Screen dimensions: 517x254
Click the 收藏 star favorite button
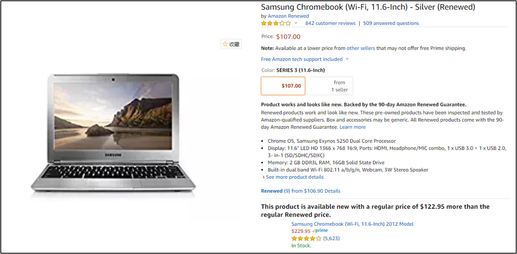pyautogui.click(x=231, y=44)
